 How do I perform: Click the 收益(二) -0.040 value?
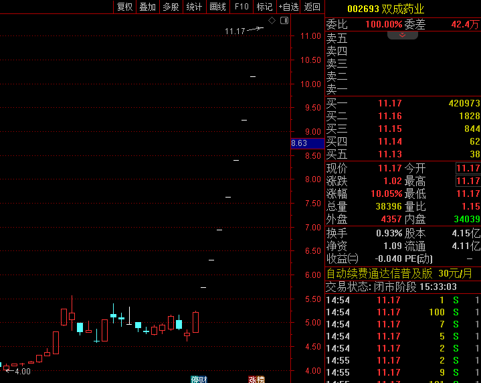388,259
